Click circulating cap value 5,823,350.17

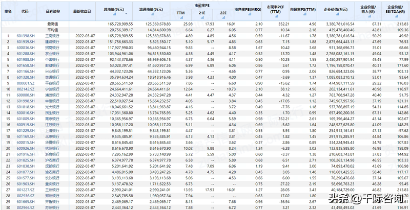click(159, 42)
